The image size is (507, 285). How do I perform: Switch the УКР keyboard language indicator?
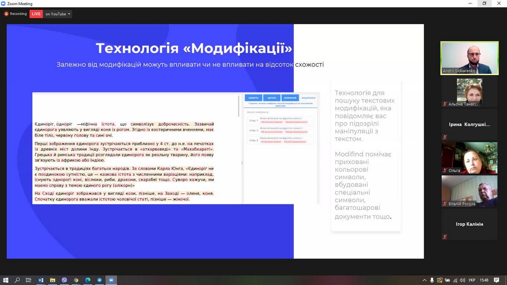click(x=472, y=280)
